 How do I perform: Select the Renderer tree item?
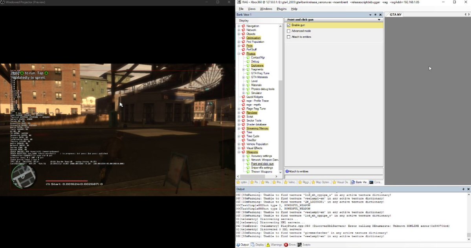[x=252, y=112]
